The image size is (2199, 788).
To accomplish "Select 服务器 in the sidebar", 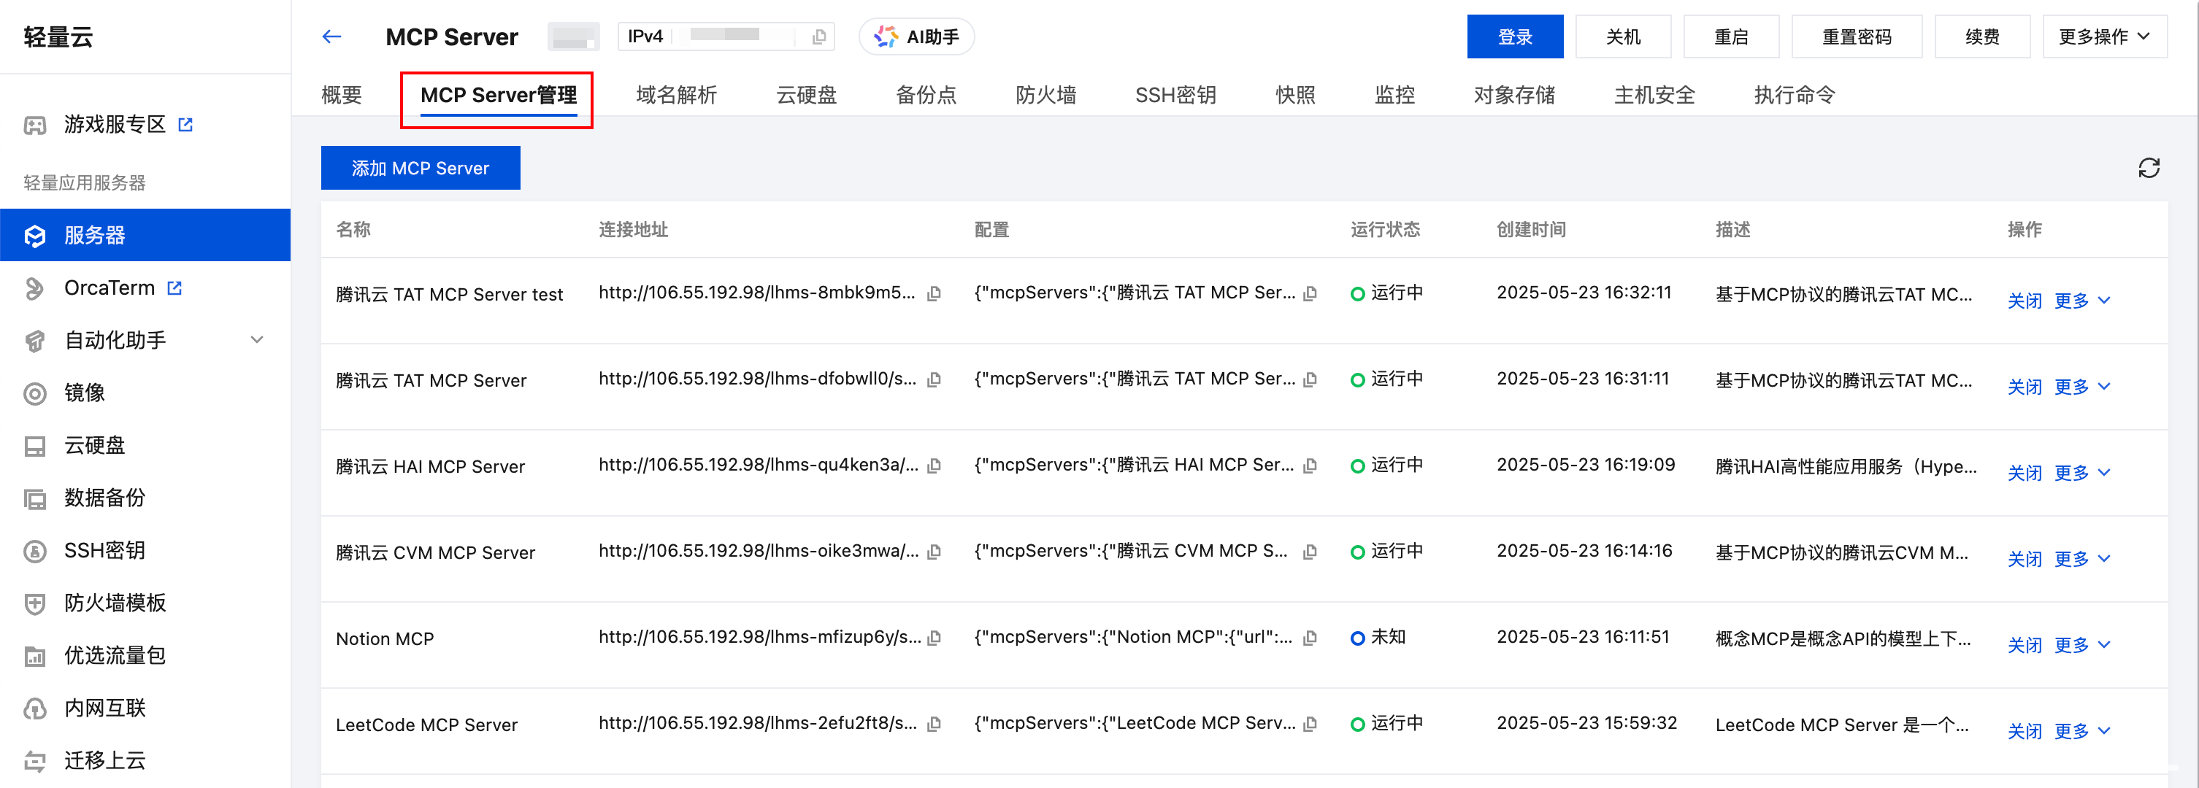I will pyautogui.click(x=145, y=236).
